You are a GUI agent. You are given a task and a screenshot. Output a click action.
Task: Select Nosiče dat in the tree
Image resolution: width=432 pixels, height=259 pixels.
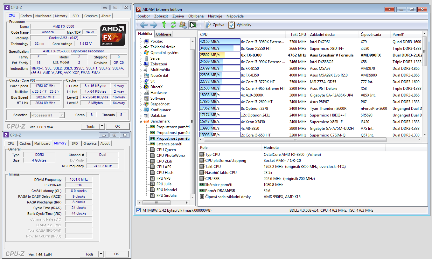tap(159, 76)
